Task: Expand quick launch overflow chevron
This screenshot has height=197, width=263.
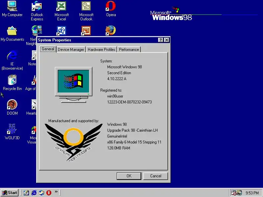Action: click(56, 191)
